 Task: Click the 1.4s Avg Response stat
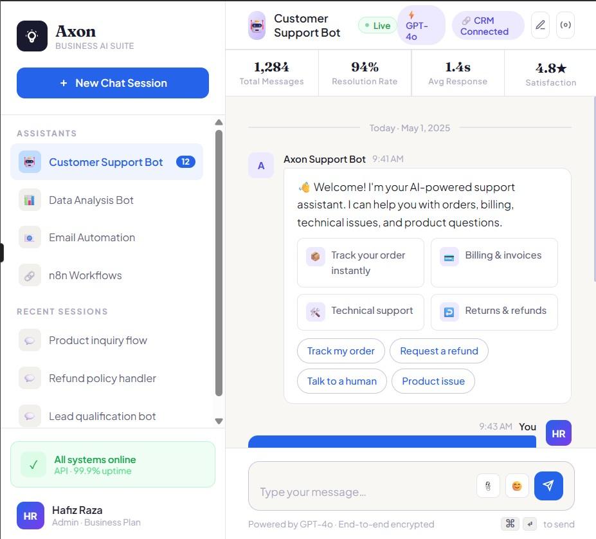click(458, 73)
